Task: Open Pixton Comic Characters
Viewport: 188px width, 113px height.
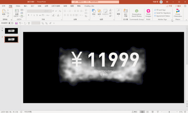Action: coord(178,13)
